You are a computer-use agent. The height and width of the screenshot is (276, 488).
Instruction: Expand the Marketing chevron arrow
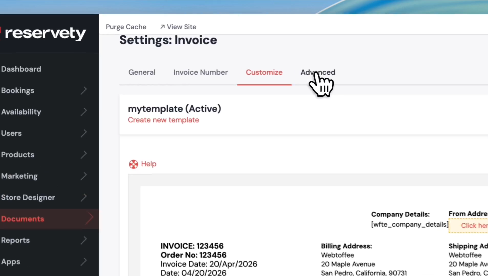(84, 176)
